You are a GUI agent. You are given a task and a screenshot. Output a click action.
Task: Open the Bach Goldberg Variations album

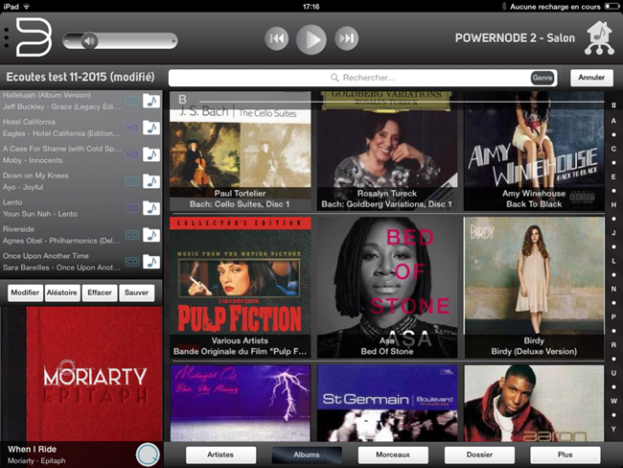pos(387,152)
